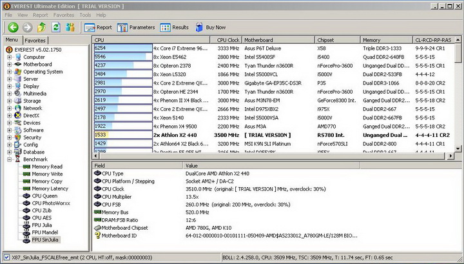464x264 pixels.
Task: Expand the Display tree node
Action: point(9,86)
